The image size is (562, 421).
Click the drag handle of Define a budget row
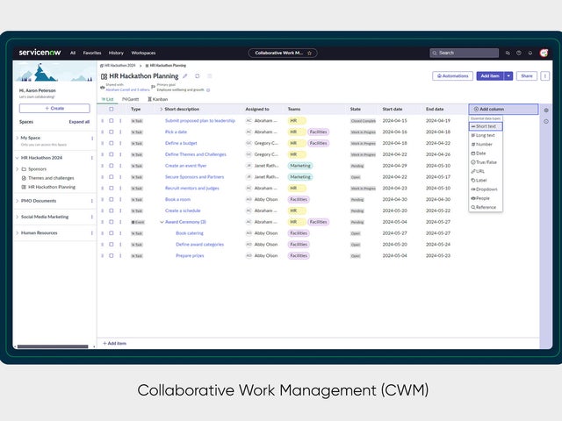103,143
